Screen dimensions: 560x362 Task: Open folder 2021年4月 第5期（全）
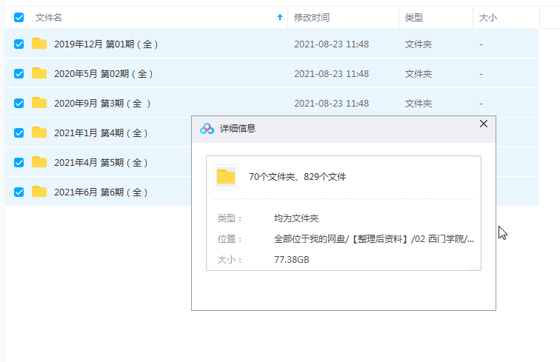pyautogui.click(x=101, y=163)
